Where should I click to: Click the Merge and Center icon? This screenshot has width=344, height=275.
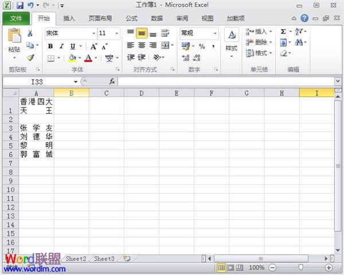point(165,45)
